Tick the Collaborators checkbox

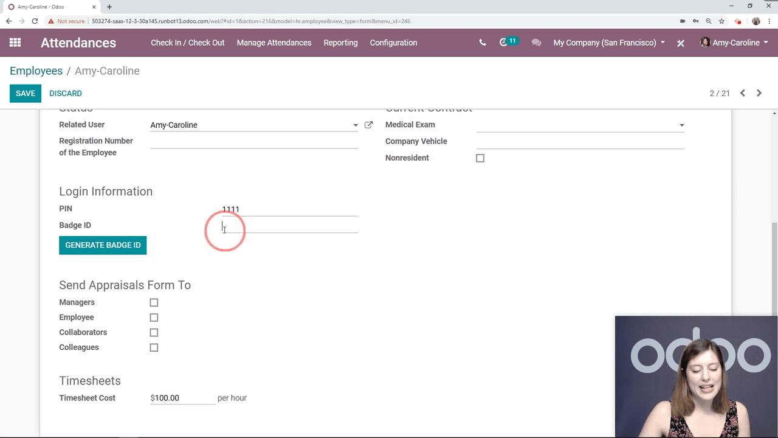(154, 333)
